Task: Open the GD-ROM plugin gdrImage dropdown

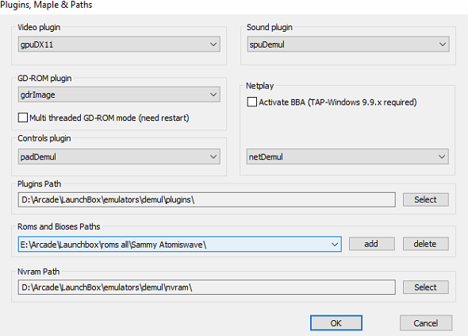Action: click(x=119, y=95)
